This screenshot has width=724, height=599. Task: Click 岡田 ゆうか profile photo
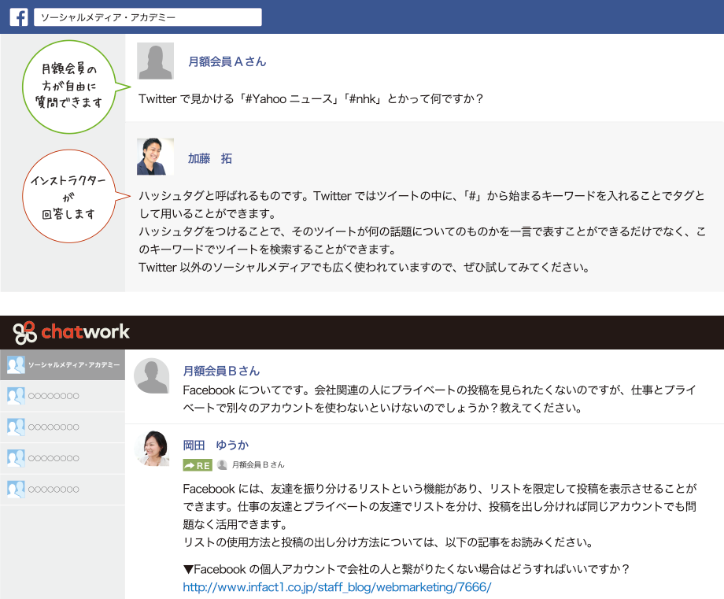pyautogui.click(x=152, y=449)
